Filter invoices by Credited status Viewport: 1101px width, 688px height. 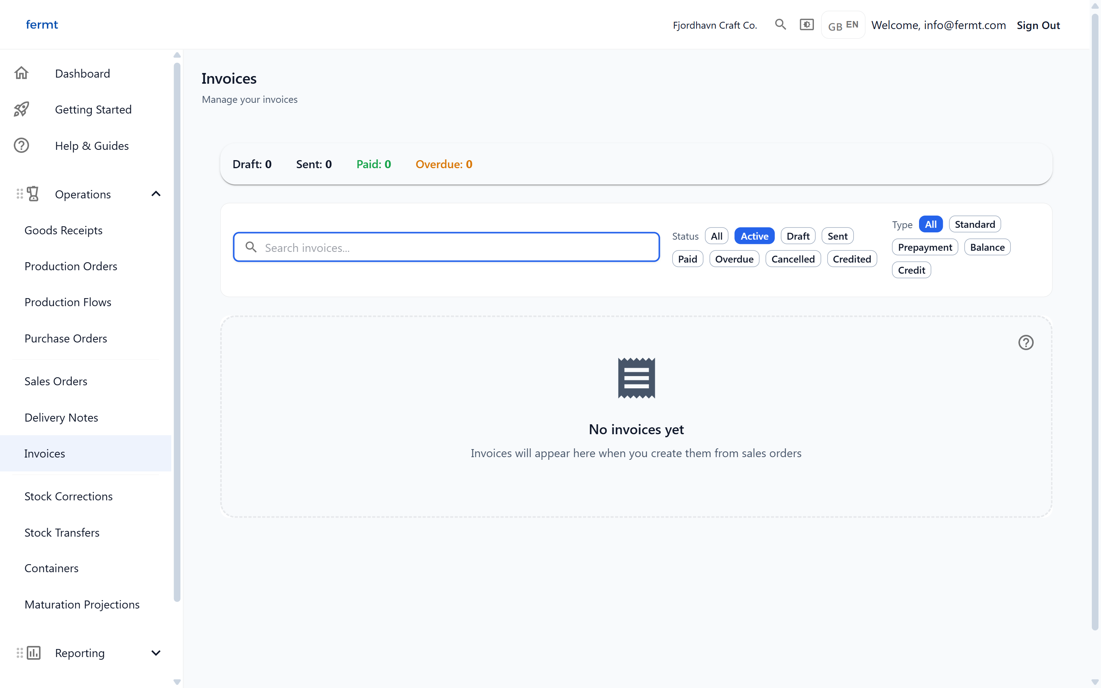(x=852, y=259)
